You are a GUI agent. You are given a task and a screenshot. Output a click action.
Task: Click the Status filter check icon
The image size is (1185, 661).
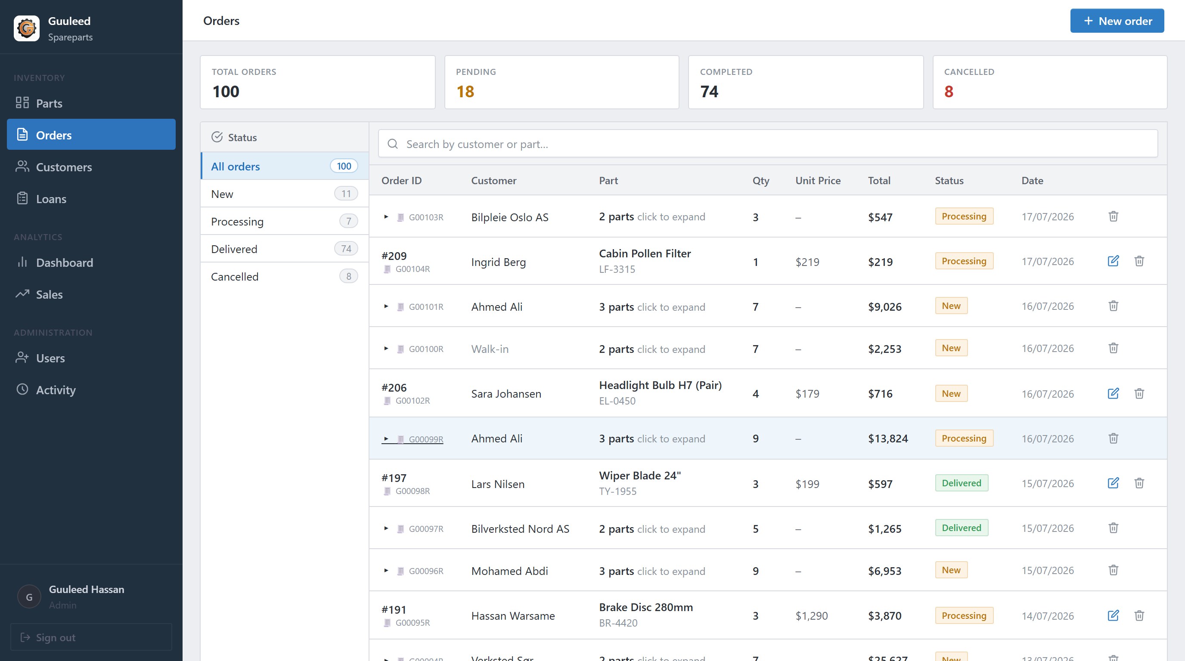pos(217,137)
